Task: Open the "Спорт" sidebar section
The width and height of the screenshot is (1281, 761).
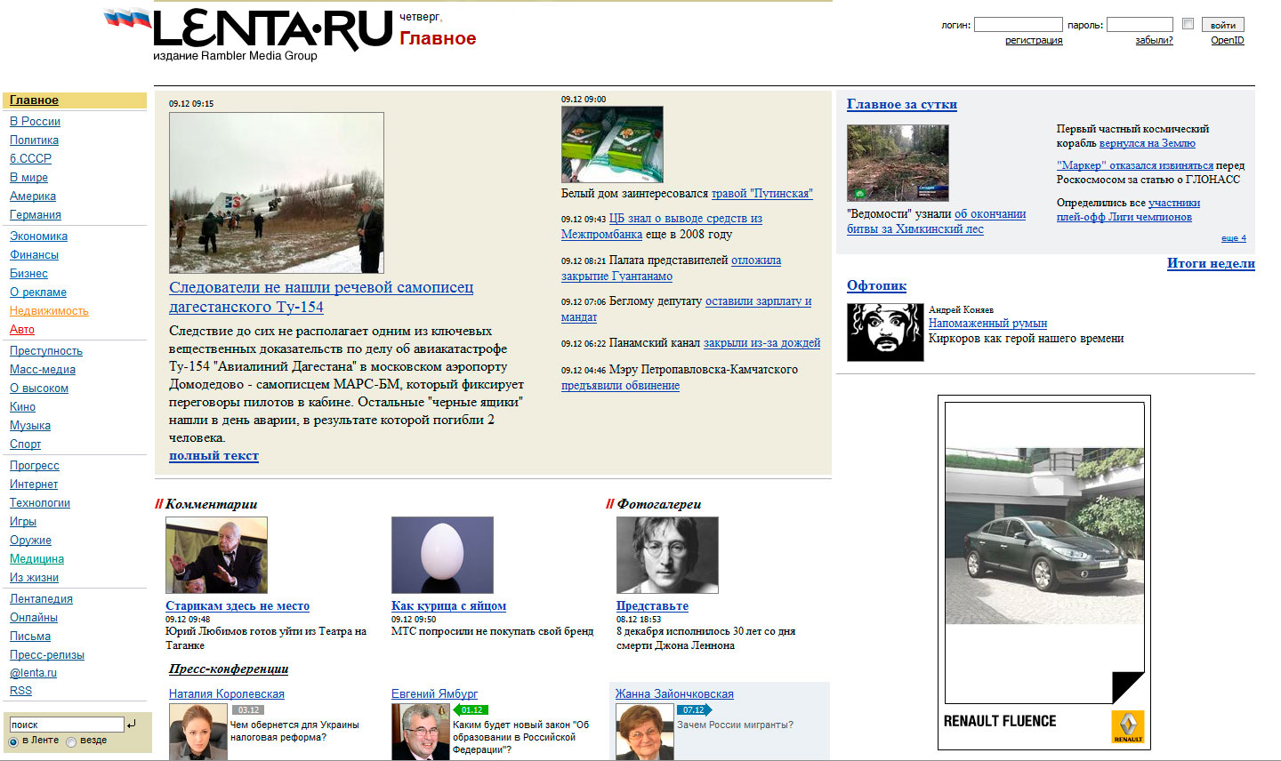Action: click(25, 445)
